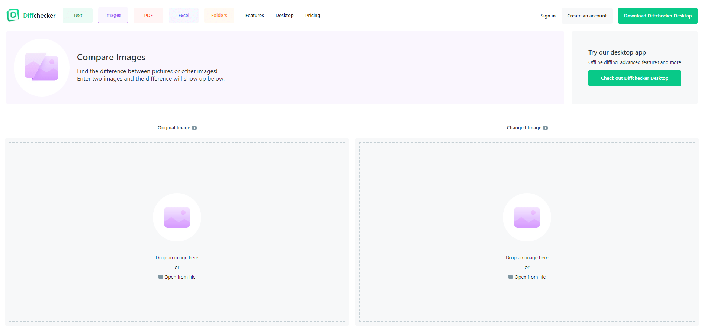Click Sign in link

(x=548, y=16)
